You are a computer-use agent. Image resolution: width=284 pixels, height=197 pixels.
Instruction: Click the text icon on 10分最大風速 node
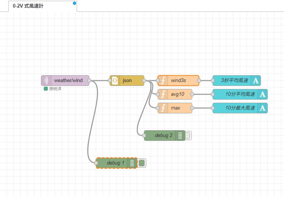[263, 108]
